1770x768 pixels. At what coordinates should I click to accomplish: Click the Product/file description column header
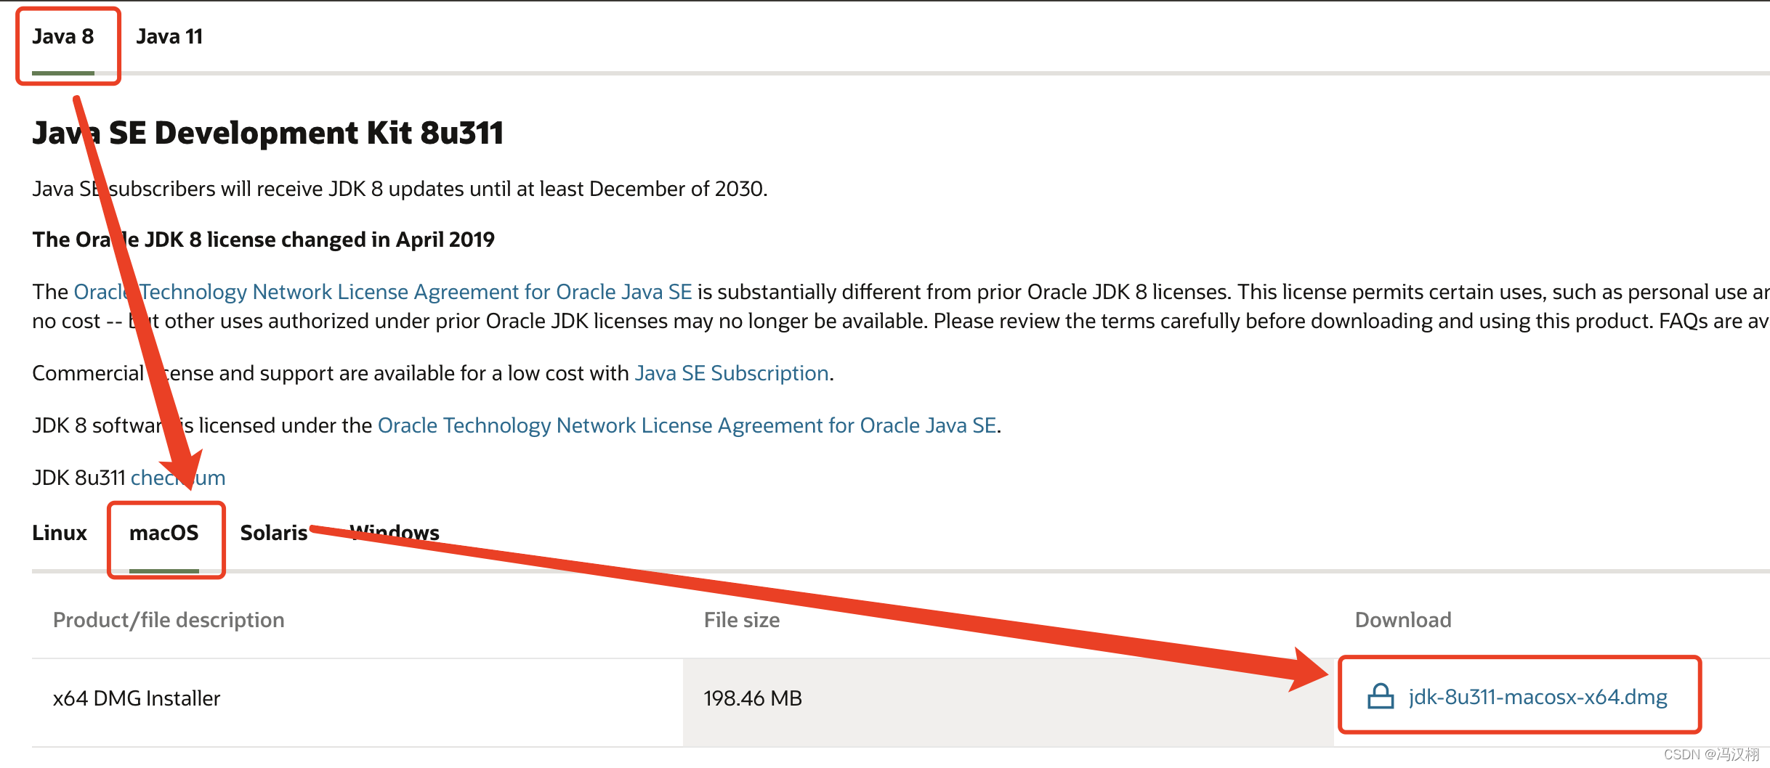point(169,620)
